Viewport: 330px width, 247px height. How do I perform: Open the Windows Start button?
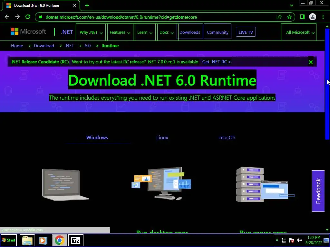[x=8, y=240]
